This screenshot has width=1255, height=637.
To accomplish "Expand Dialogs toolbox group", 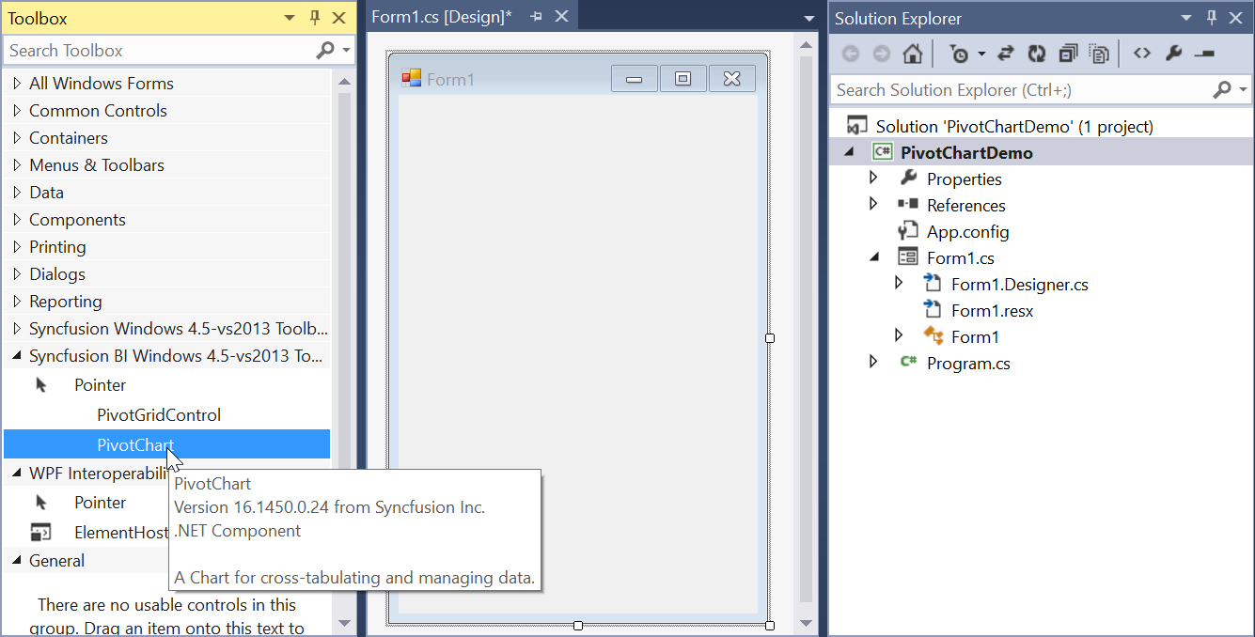I will click(x=17, y=274).
